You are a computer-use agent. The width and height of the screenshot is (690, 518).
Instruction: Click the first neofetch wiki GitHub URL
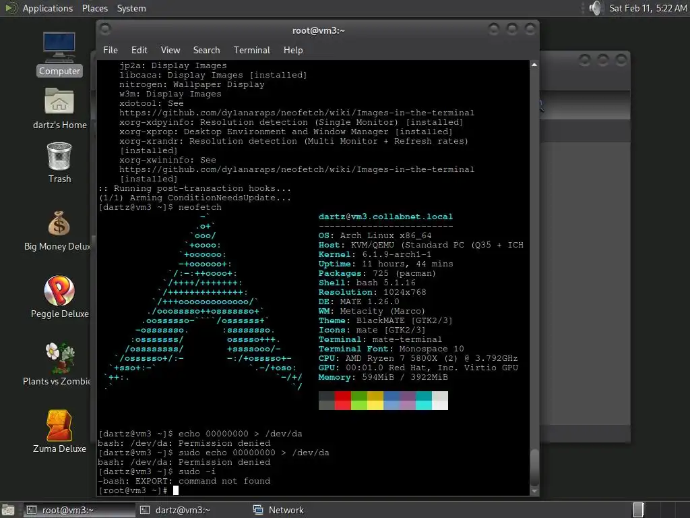pos(296,113)
